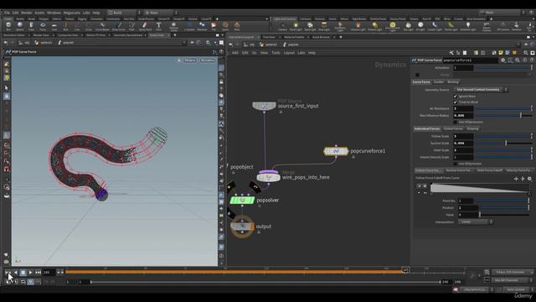Select the Spot Light shelf tool

[x=310, y=27]
